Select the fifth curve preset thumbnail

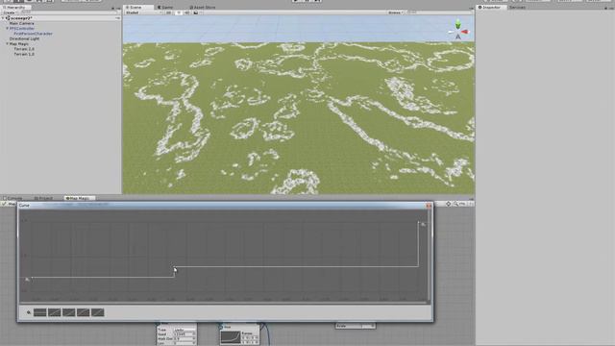[x=98, y=312]
